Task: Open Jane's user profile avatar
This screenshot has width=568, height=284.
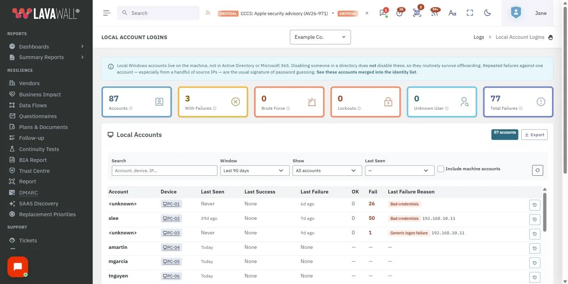Action: click(516, 13)
